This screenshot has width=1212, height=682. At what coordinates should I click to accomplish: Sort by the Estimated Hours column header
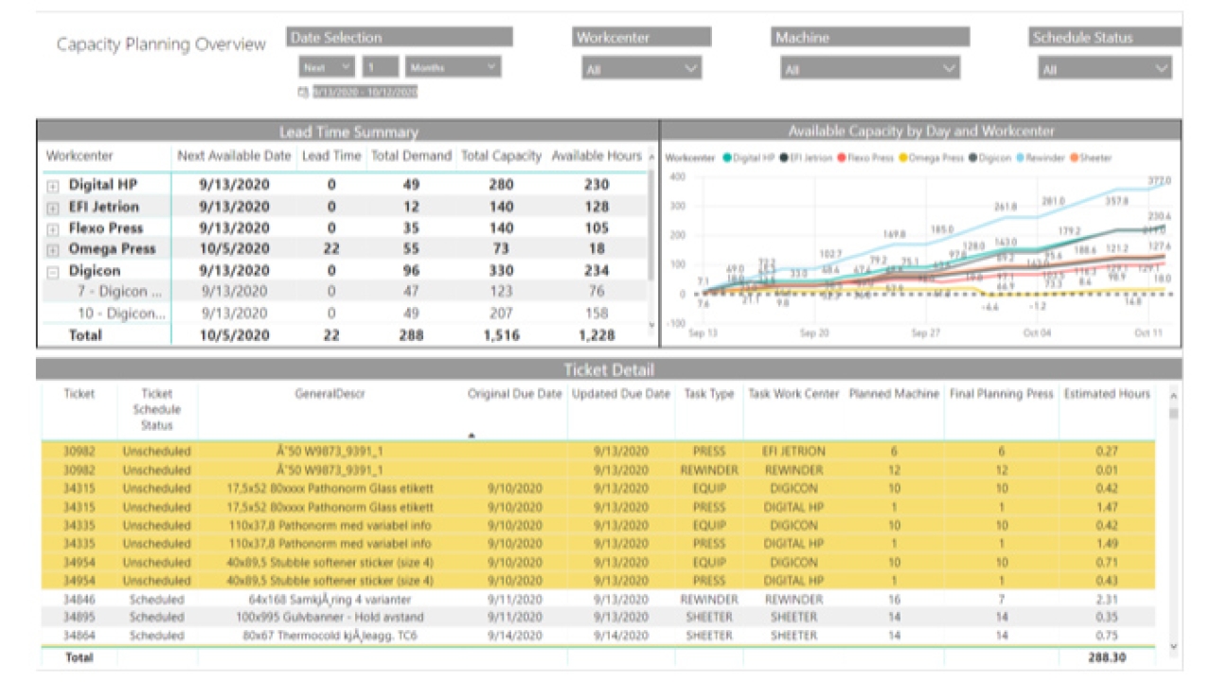click(x=1106, y=394)
